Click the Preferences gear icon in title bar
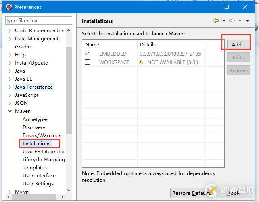259x202 pixels. coord(8,7)
